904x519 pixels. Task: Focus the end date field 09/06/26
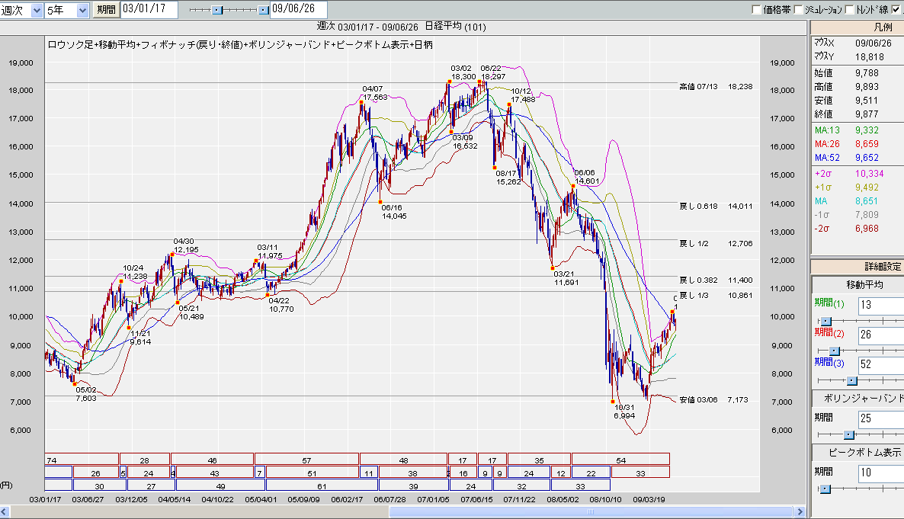298,9
